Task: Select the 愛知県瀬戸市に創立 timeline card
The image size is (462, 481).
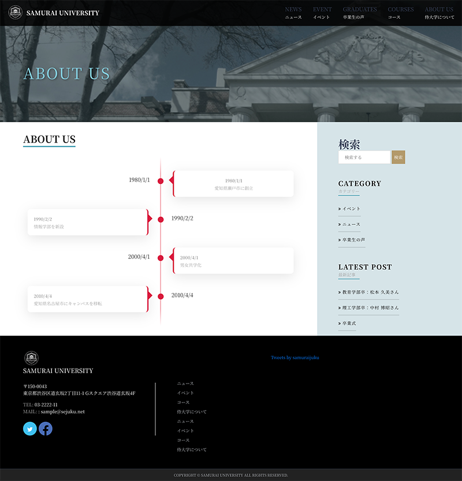Action: [233, 184]
